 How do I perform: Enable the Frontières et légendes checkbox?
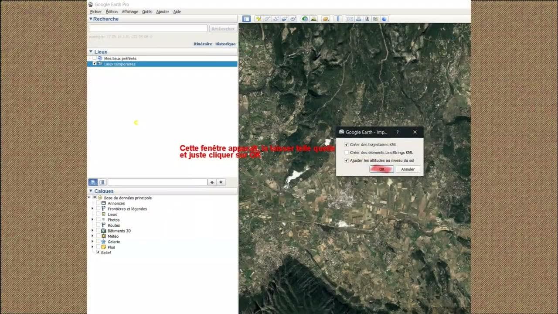pos(98,209)
